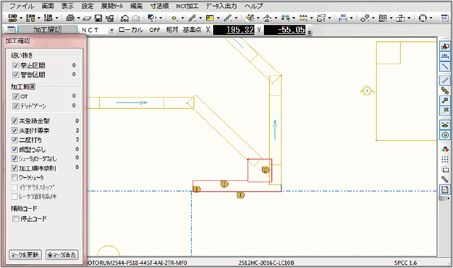Open the ファイル menu
The image size is (453, 268).
click(x=22, y=6)
